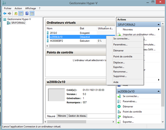Open the Fichier menu
Screen dimensions: 166x130
click(x=8, y=8)
